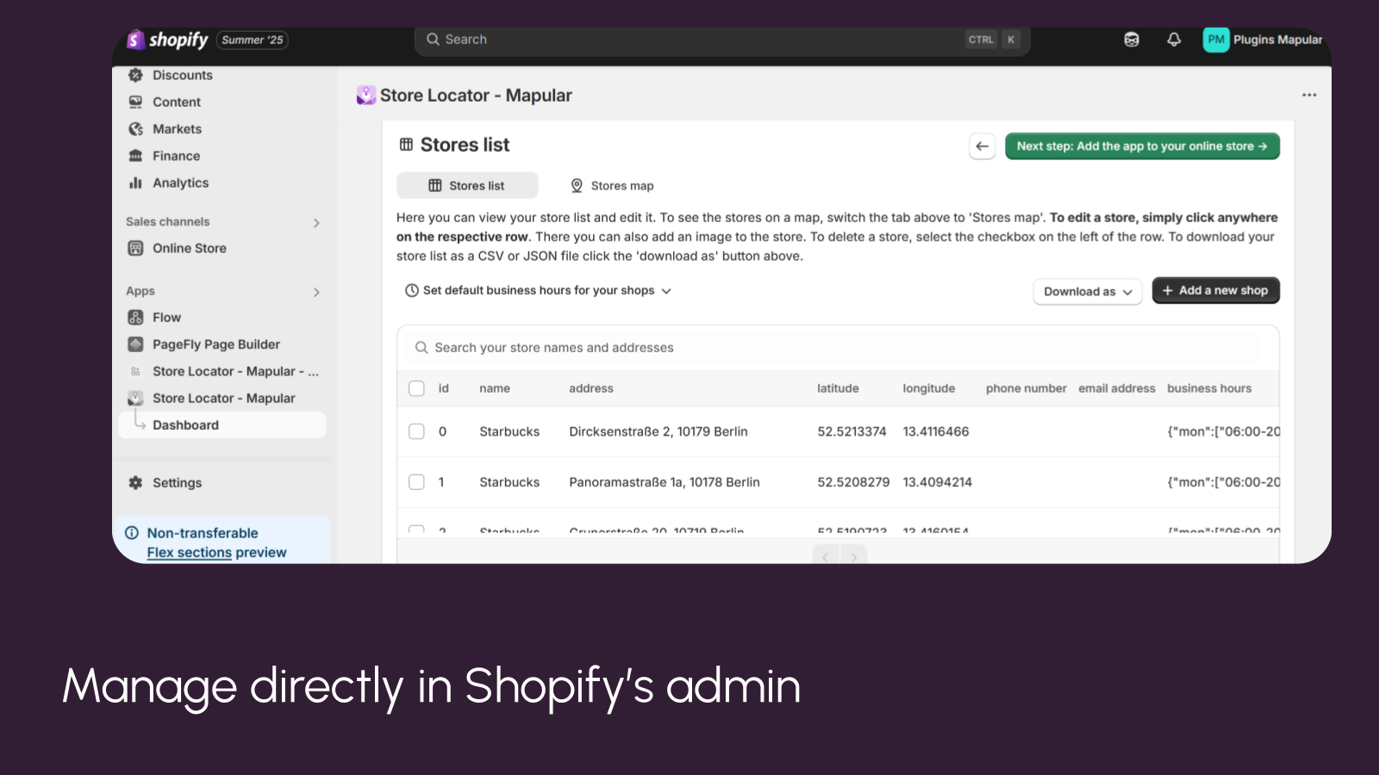
Task: Click the Analytics bar chart icon
Action: 135,183
